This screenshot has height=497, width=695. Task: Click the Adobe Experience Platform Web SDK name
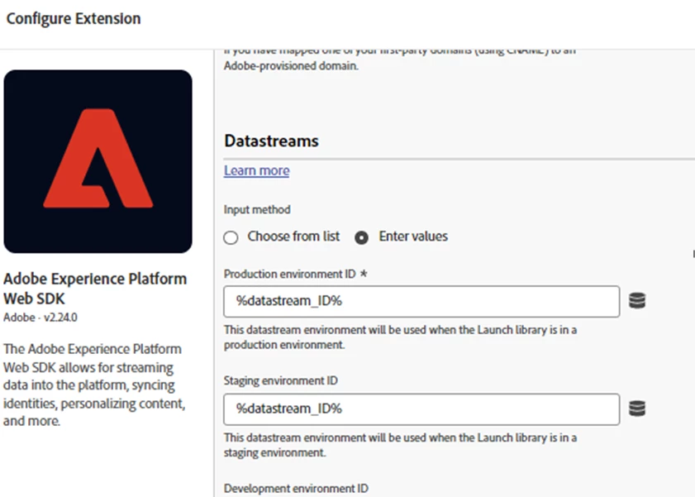pos(95,289)
